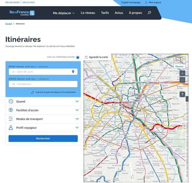Image resolution: width=192 pixels, height=183 pixels.
Task: Focus the Arrivée address input field
Action: point(43,84)
